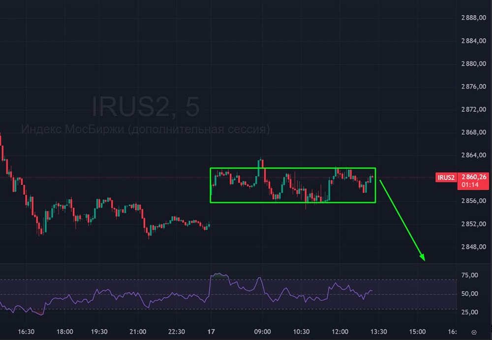Image resolution: width=492 pixels, height=340 pixels.
Task: Click the 2 868,00 price axis label
Action: [473, 132]
